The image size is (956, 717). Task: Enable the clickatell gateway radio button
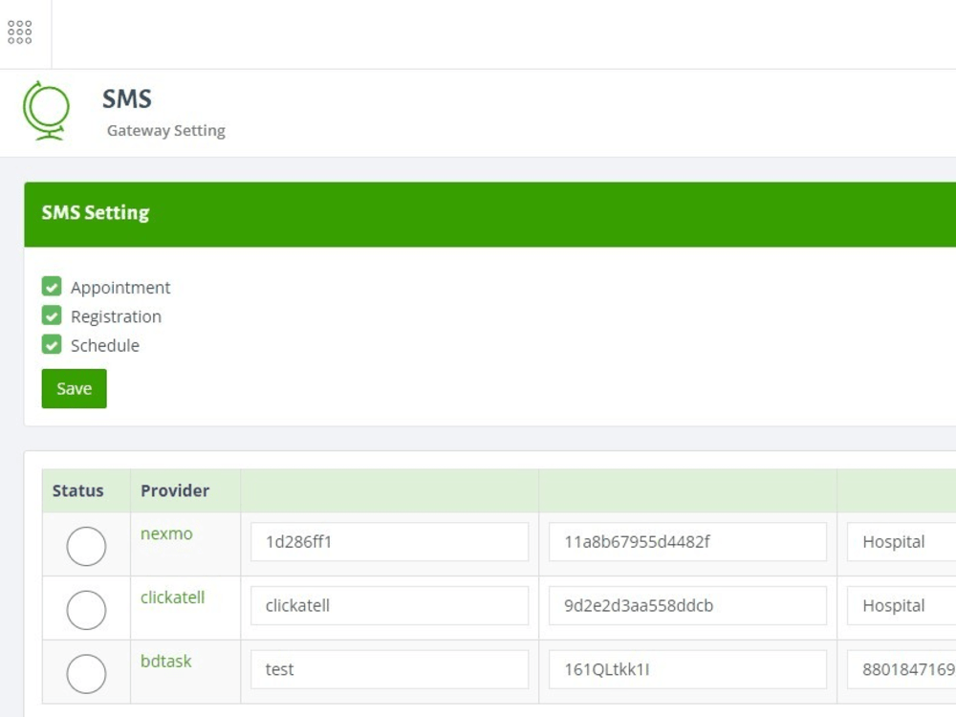tap(85, 610)
